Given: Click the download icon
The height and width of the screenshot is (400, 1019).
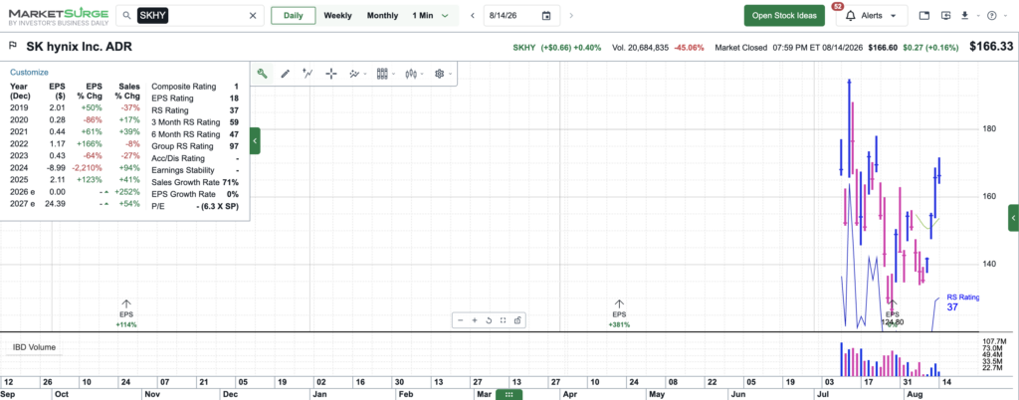Looking at the screenshot, I should pos(965,16).
